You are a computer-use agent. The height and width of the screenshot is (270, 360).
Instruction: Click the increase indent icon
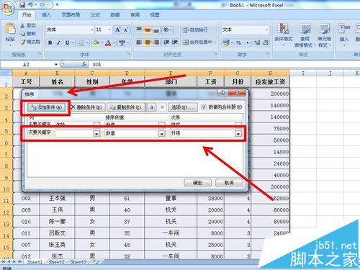point(174,42)
